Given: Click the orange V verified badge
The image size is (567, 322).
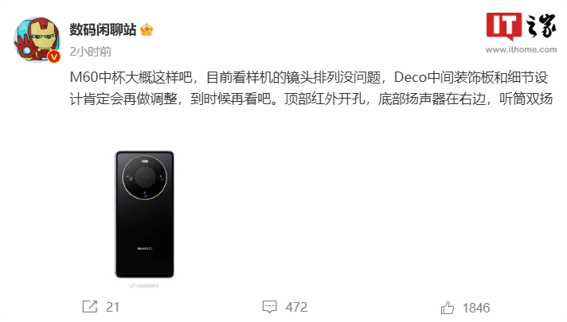Looking at the screenshot, I should point(54,56).
